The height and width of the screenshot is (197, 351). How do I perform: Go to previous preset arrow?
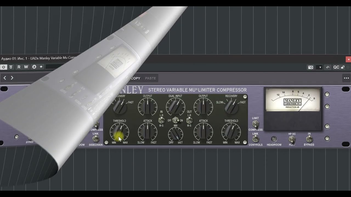coord(5,78)
